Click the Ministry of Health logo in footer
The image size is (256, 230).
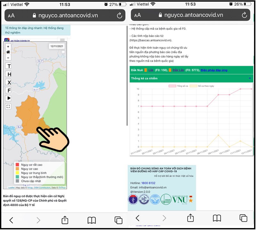click(133, 199)
